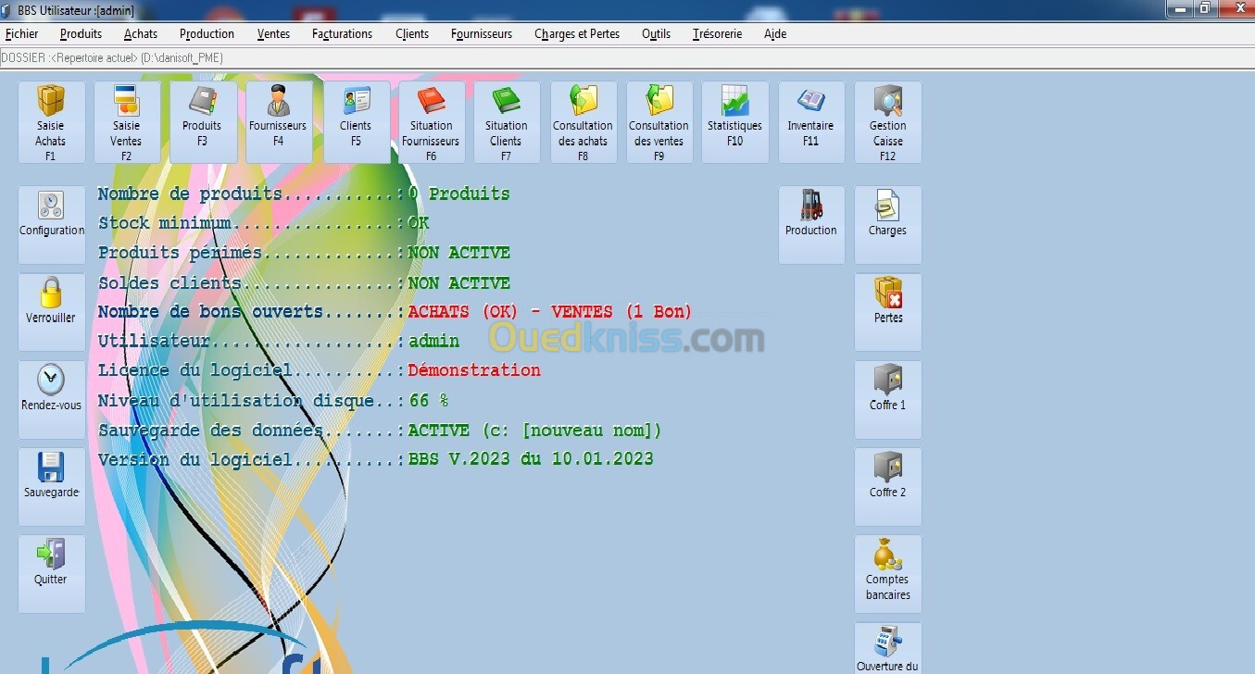Open Consultation des ventes F9
1255x674 pixels.
pos(659,122)
